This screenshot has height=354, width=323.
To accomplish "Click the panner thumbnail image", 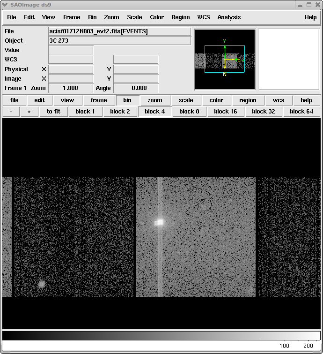I will click(x=225, y=60).
